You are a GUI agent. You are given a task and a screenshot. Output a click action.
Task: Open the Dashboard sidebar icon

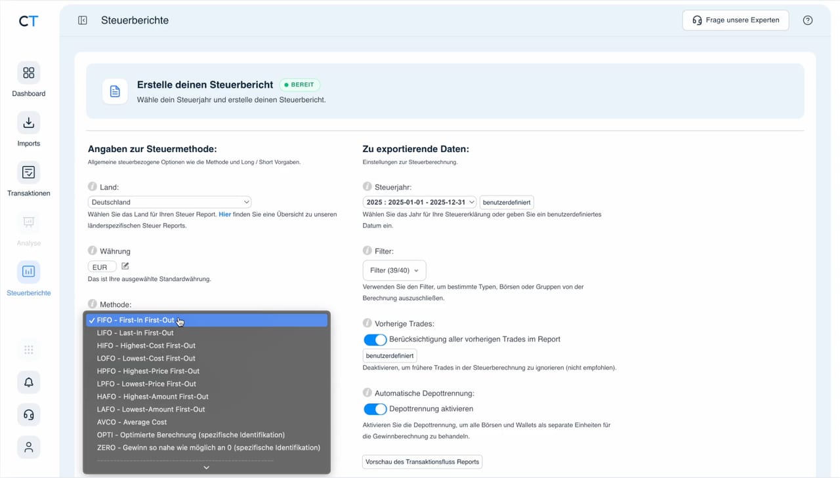(x=29, y=73)
